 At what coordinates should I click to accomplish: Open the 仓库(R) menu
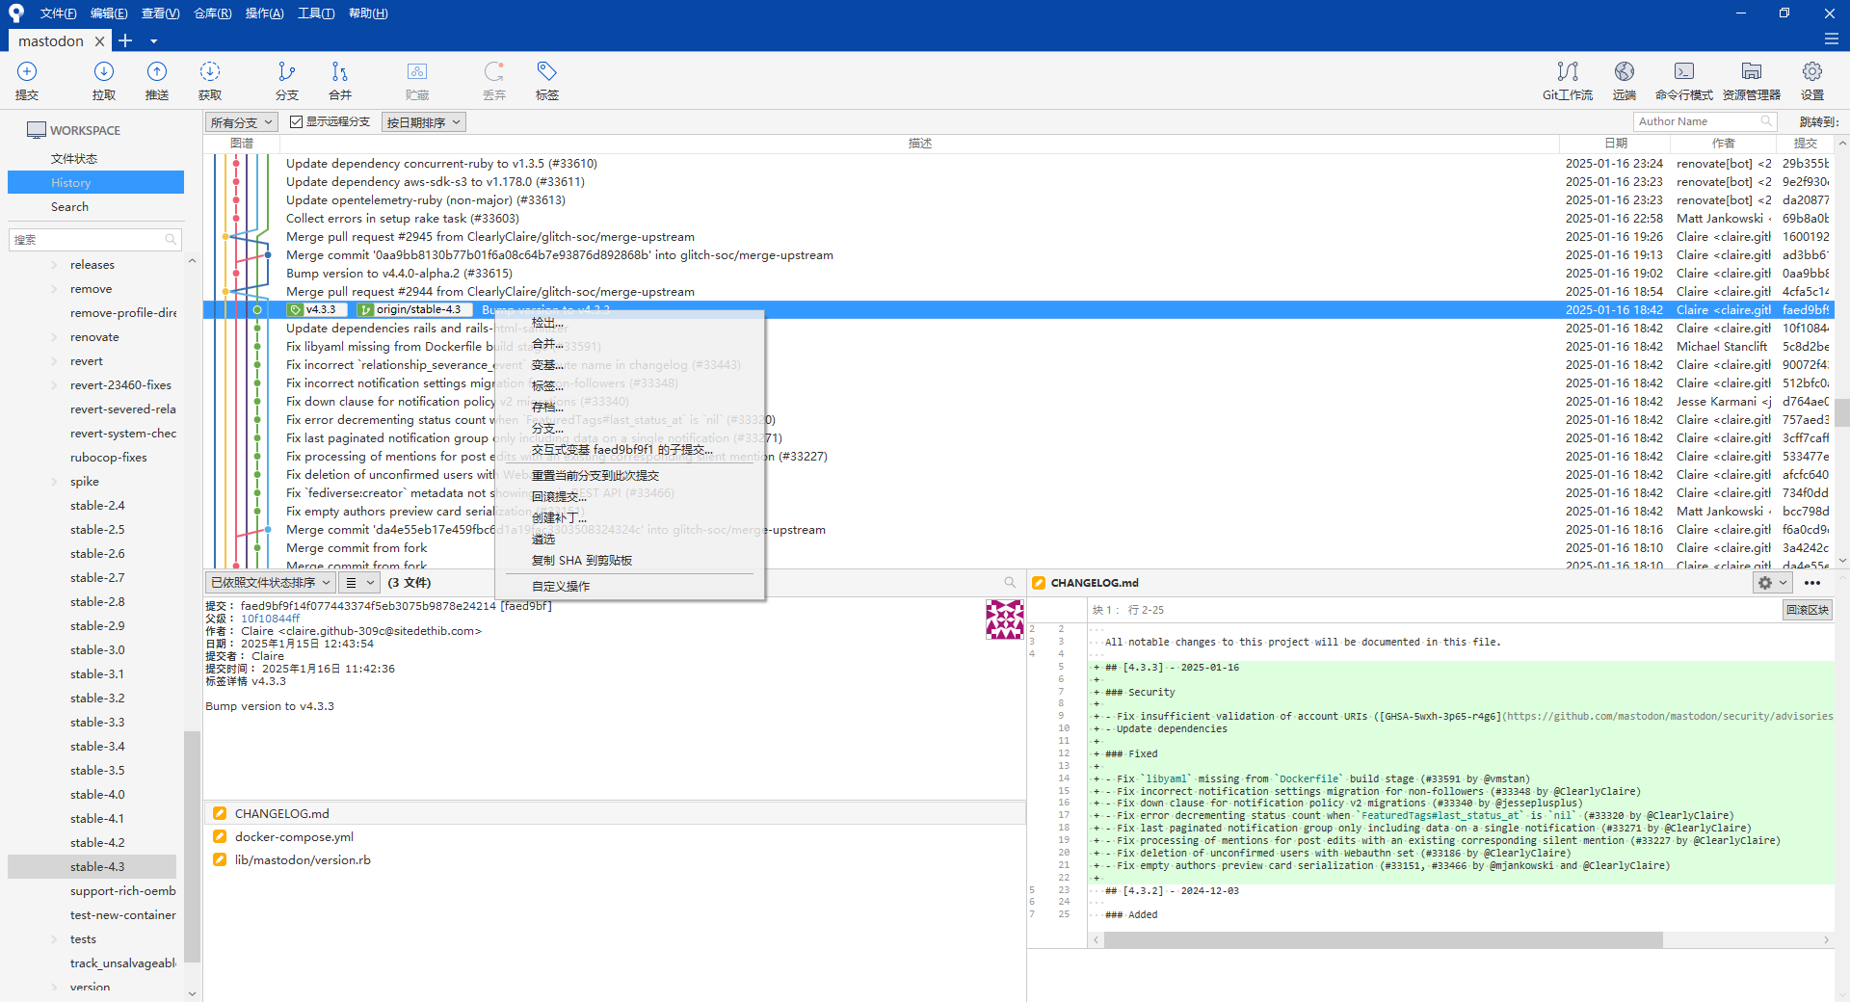pyautogui.click(x=212, y=13)
